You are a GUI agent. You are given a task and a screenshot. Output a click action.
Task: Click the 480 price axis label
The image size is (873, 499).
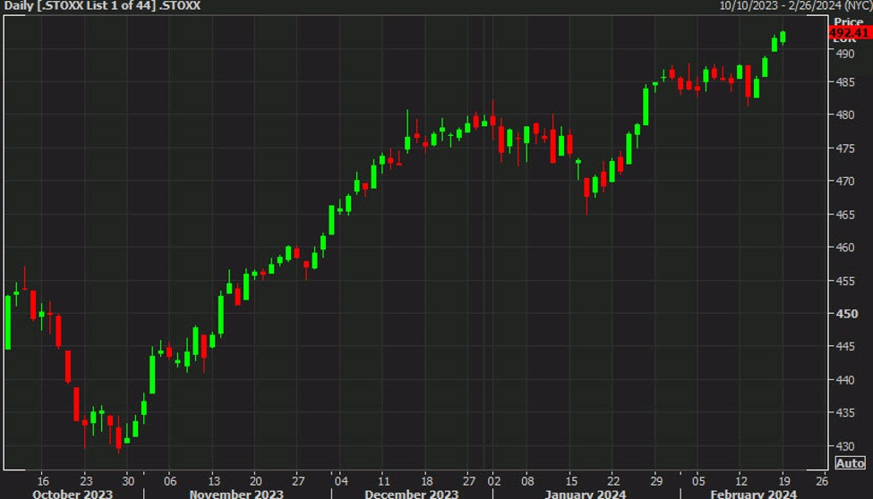844,115
